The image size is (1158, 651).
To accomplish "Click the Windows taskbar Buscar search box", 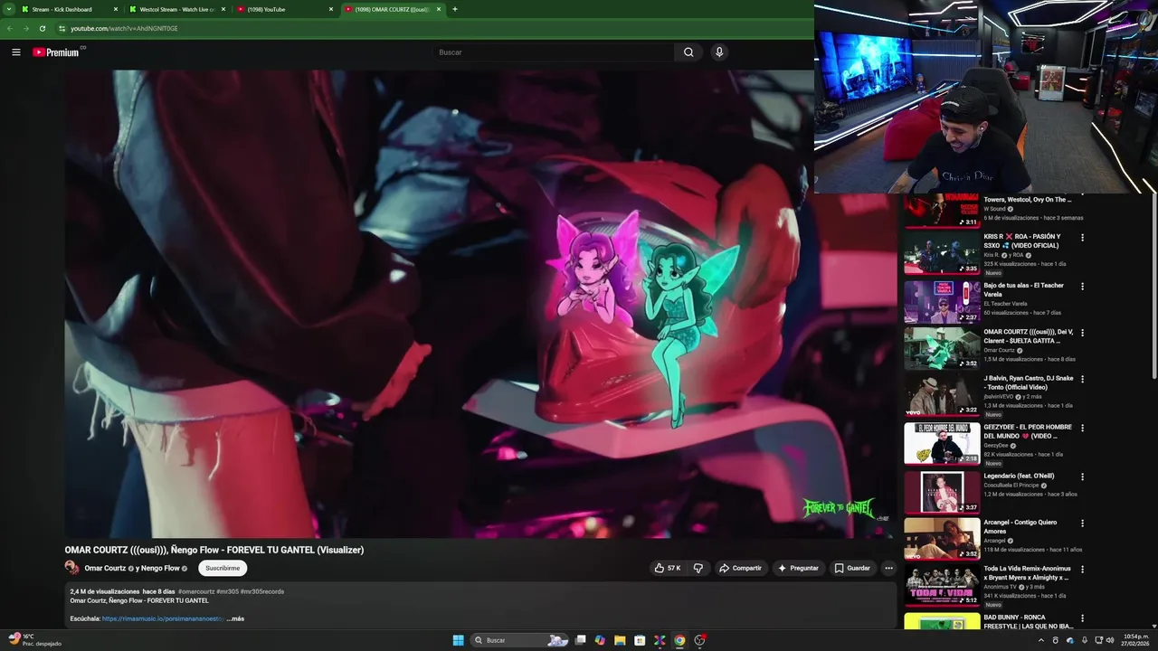I will pos(518,640).
